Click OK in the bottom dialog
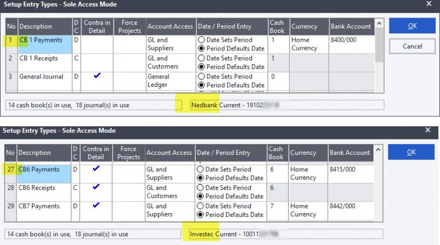The height and width of the screenshot is (245, 440). (412, 153)
